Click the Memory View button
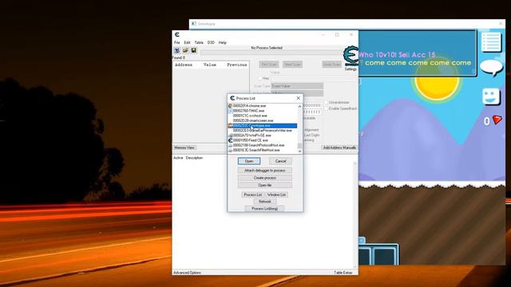This screenshot has height=287, width=511. pos(184,147)
